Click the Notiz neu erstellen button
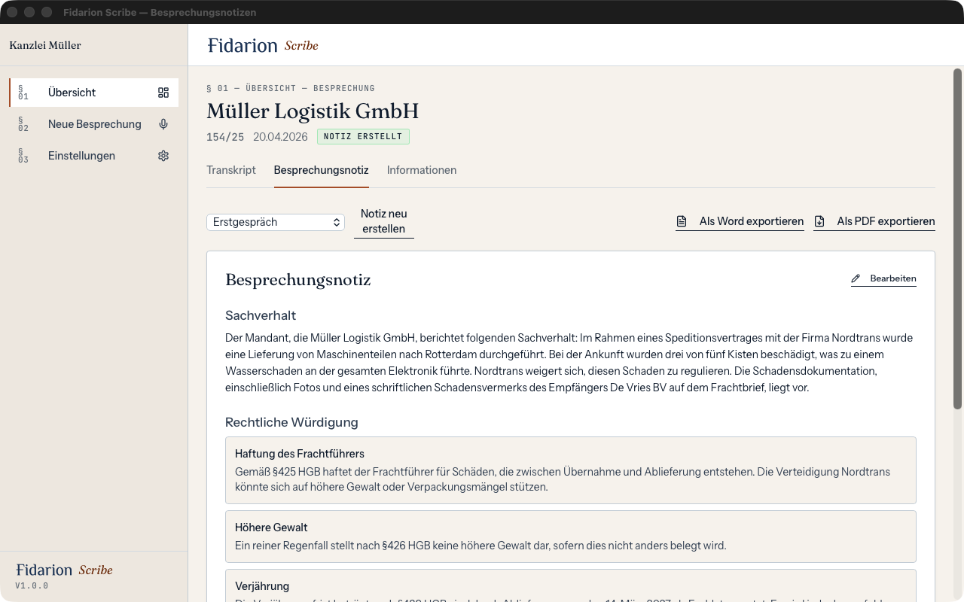 pyautogui.click(x=384, y=221)
